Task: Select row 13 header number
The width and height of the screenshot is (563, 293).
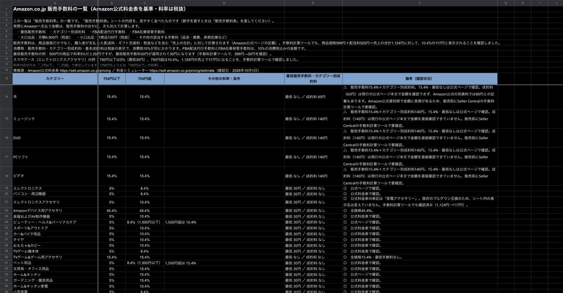Action: point(6,79)
